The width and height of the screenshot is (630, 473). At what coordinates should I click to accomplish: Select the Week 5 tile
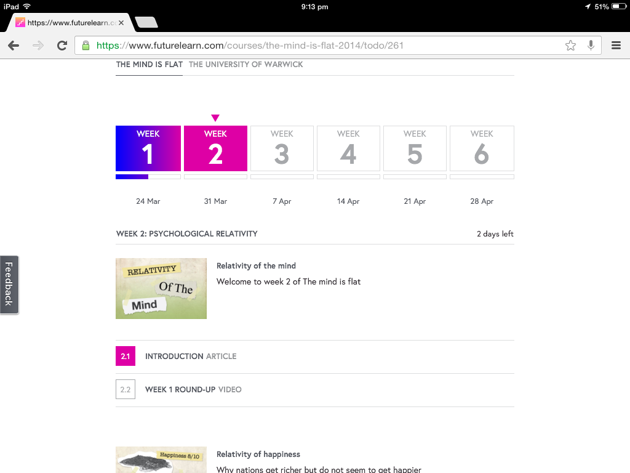[415, 148]
